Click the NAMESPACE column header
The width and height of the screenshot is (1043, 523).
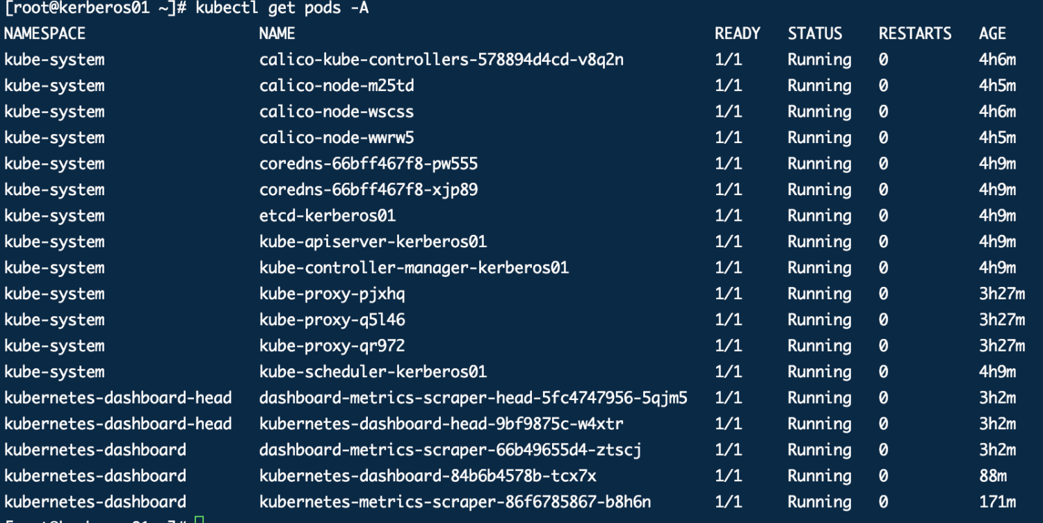point(45,33)
